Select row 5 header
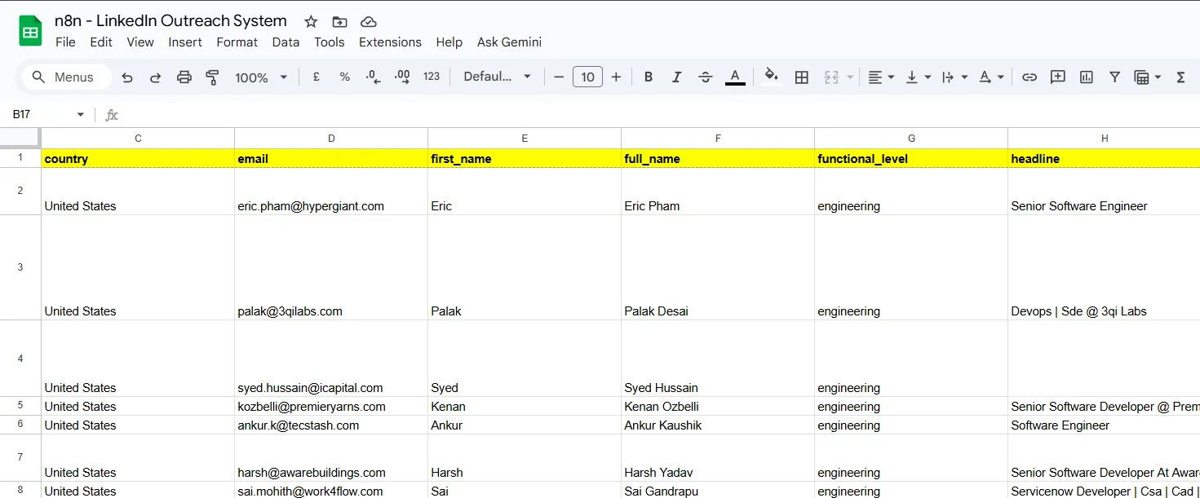This screenshot has height=498, width=1200. click(20, 406)
